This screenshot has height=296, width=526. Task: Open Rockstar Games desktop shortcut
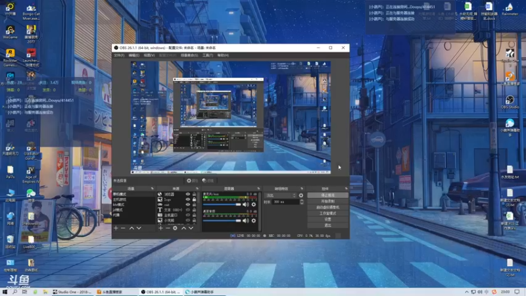click(10, 57)
